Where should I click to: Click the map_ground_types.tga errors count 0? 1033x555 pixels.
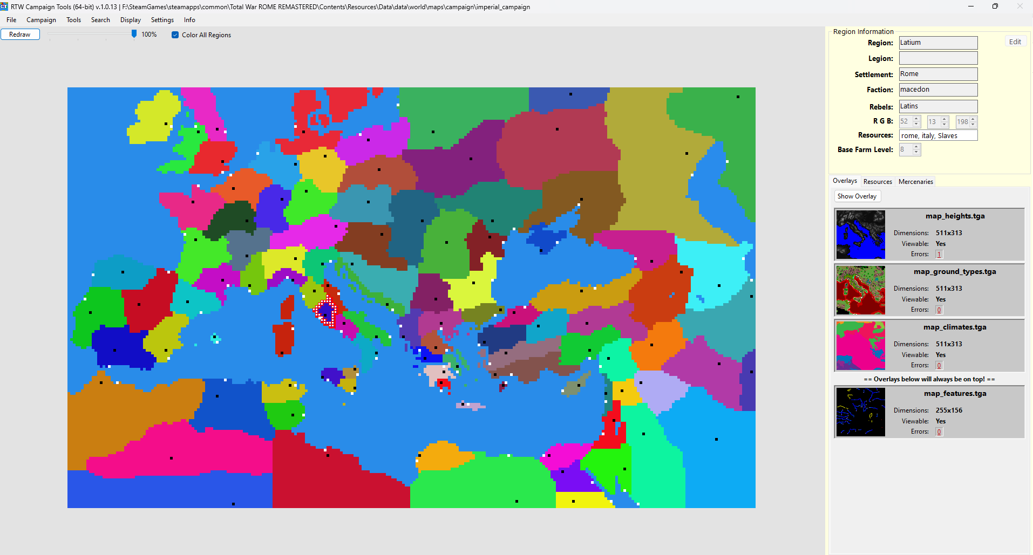939,310
